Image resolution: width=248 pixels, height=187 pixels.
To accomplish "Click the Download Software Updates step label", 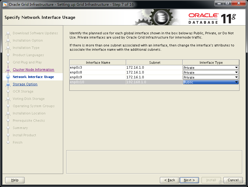I will [35, 33].
